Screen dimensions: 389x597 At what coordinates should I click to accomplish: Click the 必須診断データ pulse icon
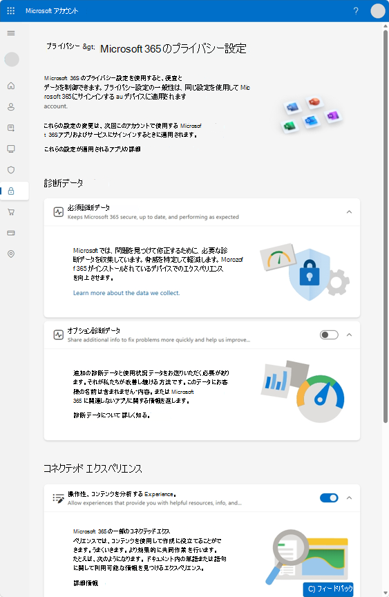(58, 212)
